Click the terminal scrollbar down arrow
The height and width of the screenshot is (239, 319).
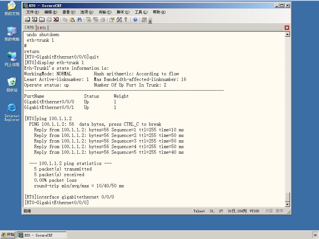[287, 204]
